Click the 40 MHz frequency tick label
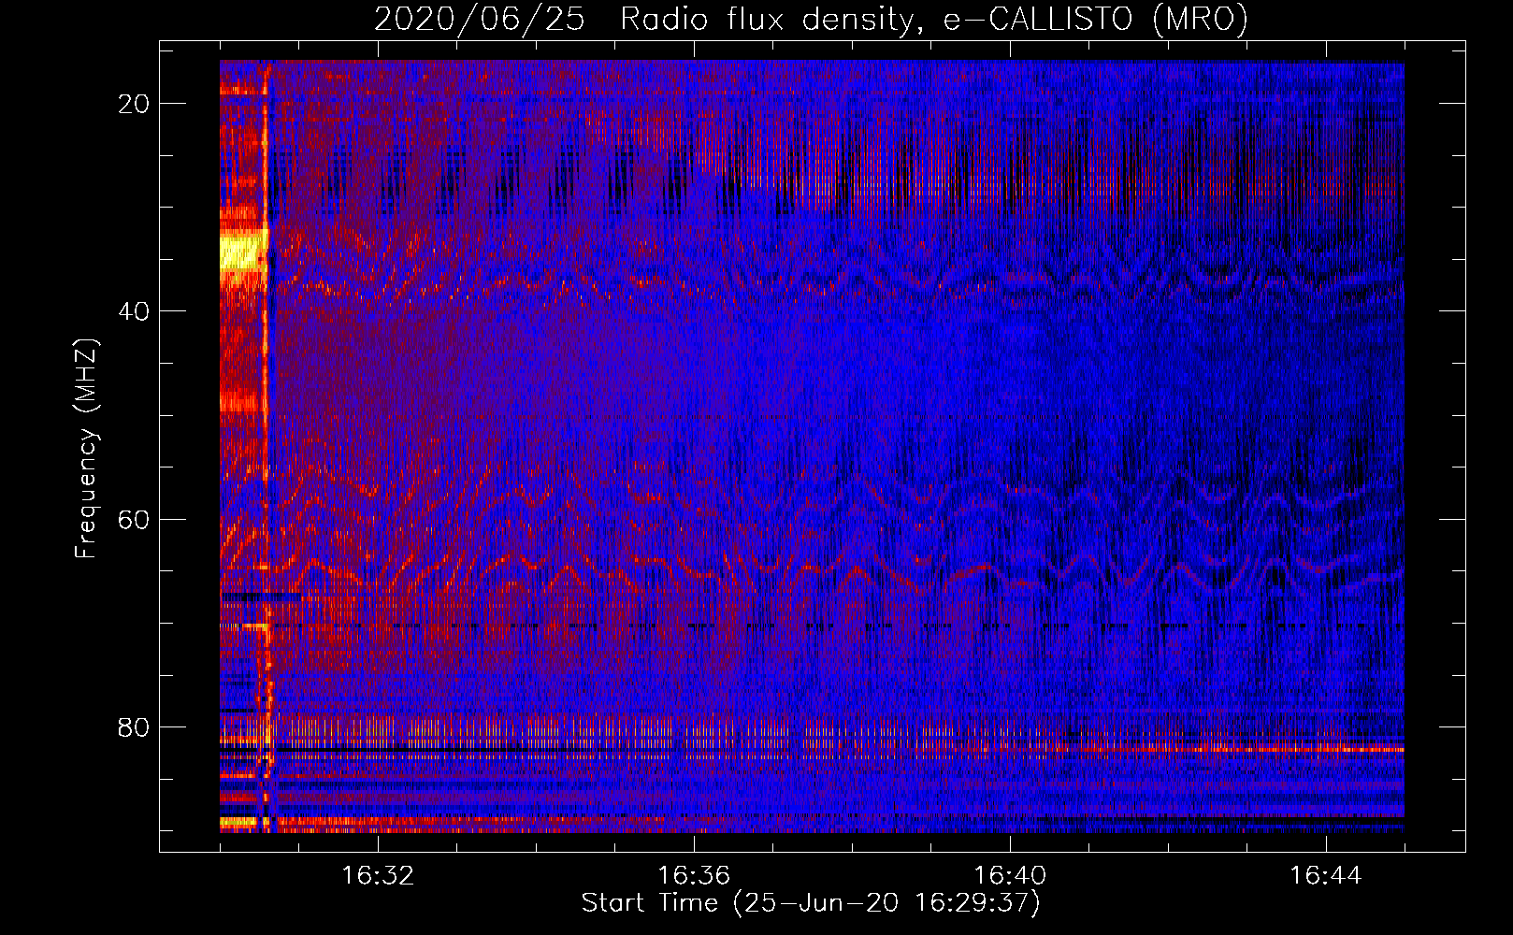 (x=134, y=311)
